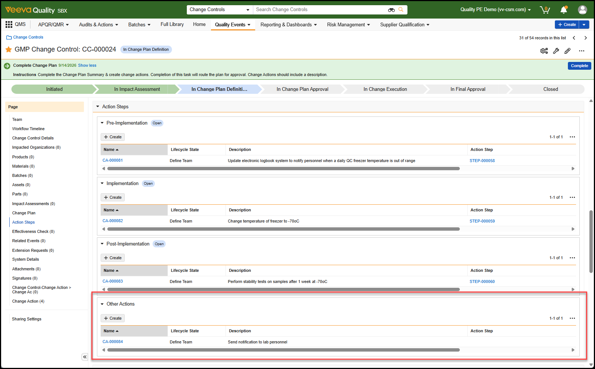
Task: Collapse the Other Actions section
Action: coord(102,304)
